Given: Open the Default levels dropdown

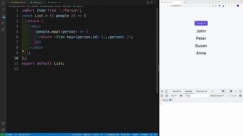Looking at the screenshot, I should [x=217, y=96].
